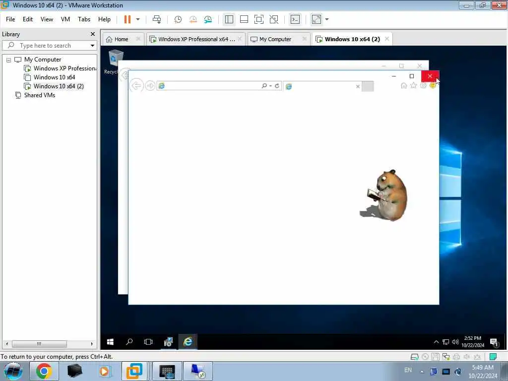Viewport: 508px width, 381px height.
Task: Switch to full screen mode
Action: pyautogui.click(x=259, y=19)
